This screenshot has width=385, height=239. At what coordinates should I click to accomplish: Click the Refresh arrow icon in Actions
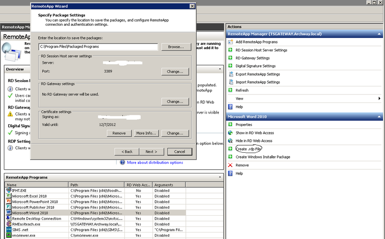tap(230, 90)
